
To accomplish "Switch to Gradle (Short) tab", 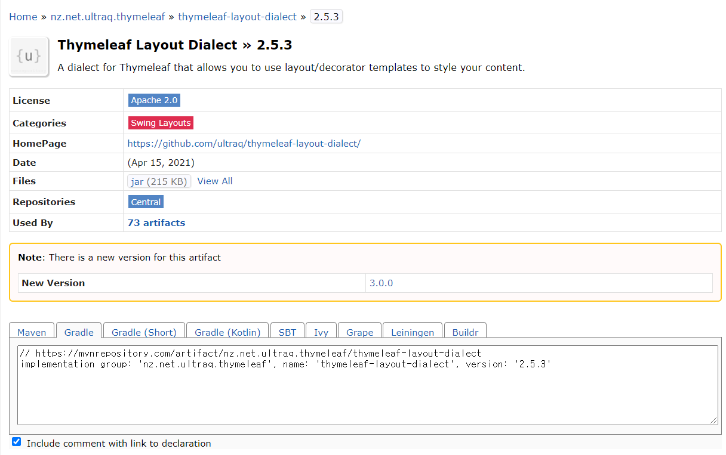I will click(x=144, y=332).
